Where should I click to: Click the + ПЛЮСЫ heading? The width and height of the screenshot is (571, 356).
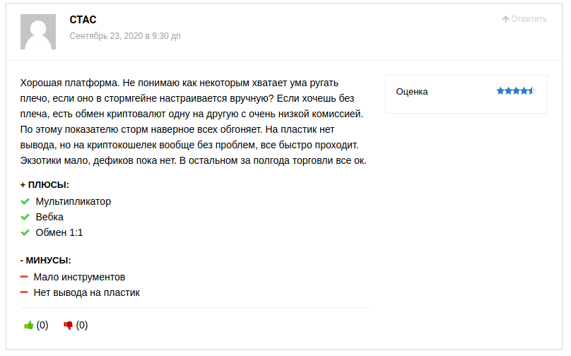click(x=45, y=185)
